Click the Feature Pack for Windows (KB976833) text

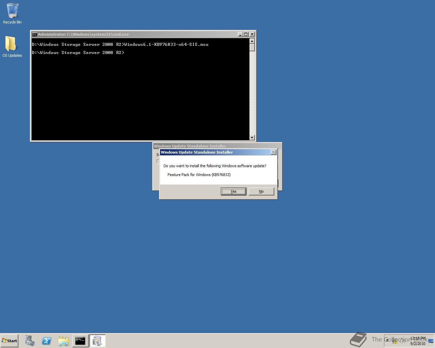pos(199,175)
